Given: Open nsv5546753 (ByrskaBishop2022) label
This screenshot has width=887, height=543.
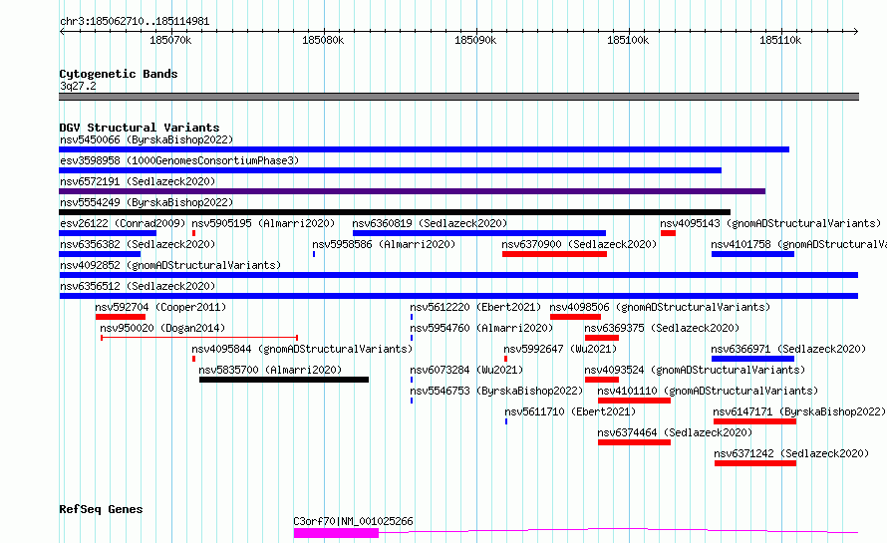Looking at the screenshot, I should (496, 391).
